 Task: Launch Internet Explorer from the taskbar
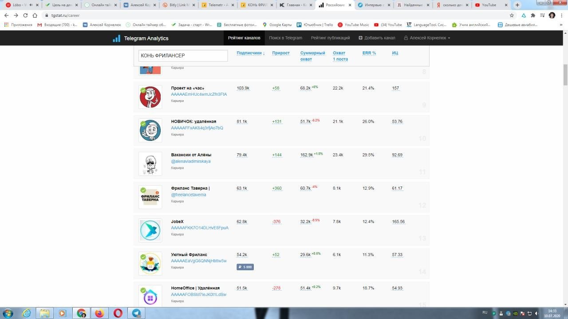coord(27,313)
